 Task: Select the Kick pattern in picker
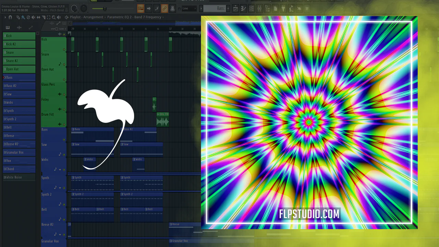point(19,36)
